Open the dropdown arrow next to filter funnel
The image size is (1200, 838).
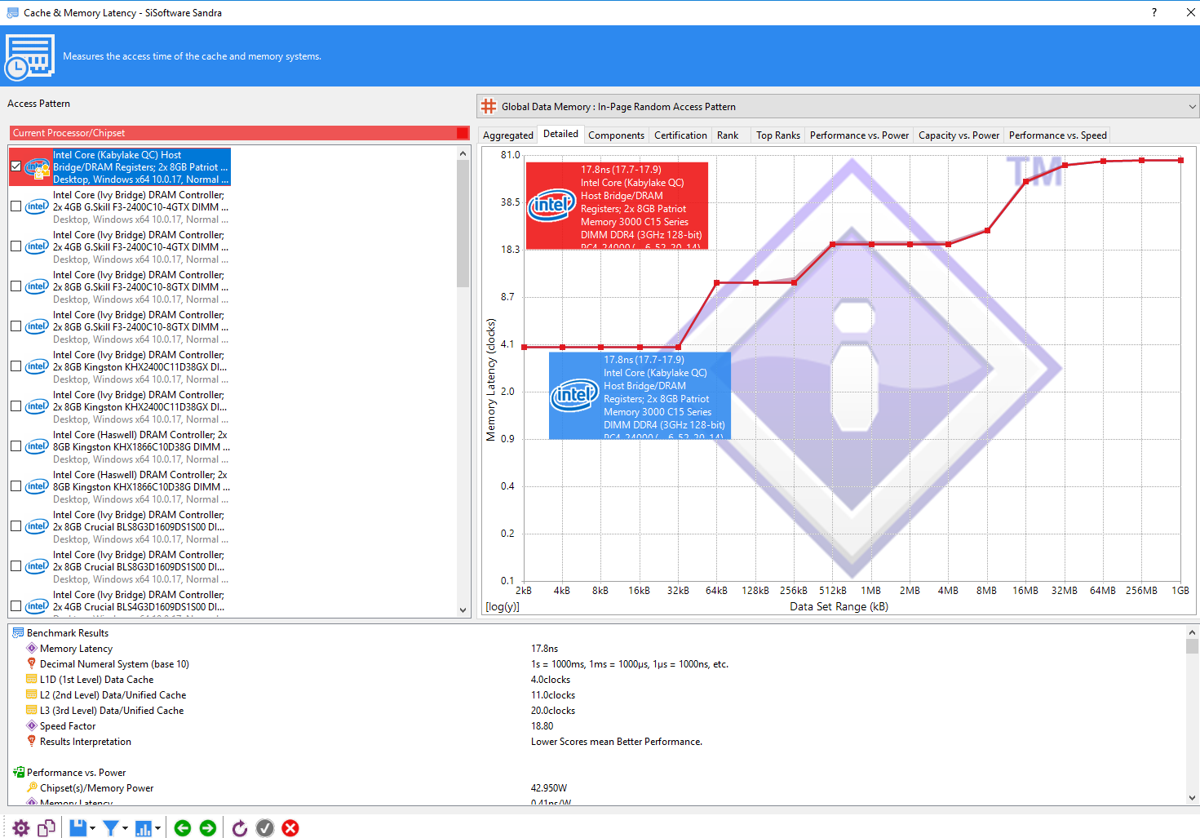coord(125,828)
